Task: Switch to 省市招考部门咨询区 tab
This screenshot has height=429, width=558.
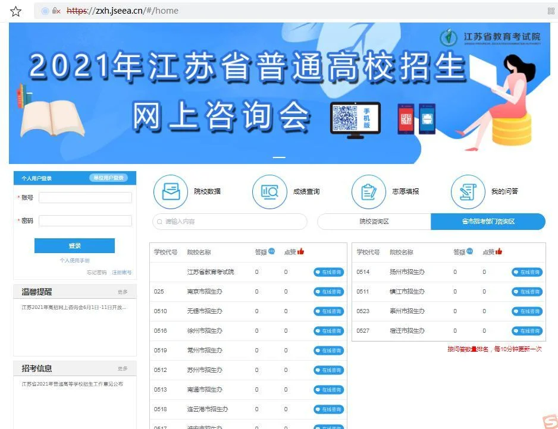Action: click(488, 222)
